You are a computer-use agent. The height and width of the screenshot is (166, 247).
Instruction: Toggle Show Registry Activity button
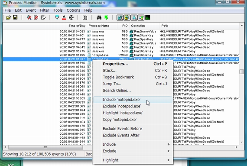tap(120, 17)
